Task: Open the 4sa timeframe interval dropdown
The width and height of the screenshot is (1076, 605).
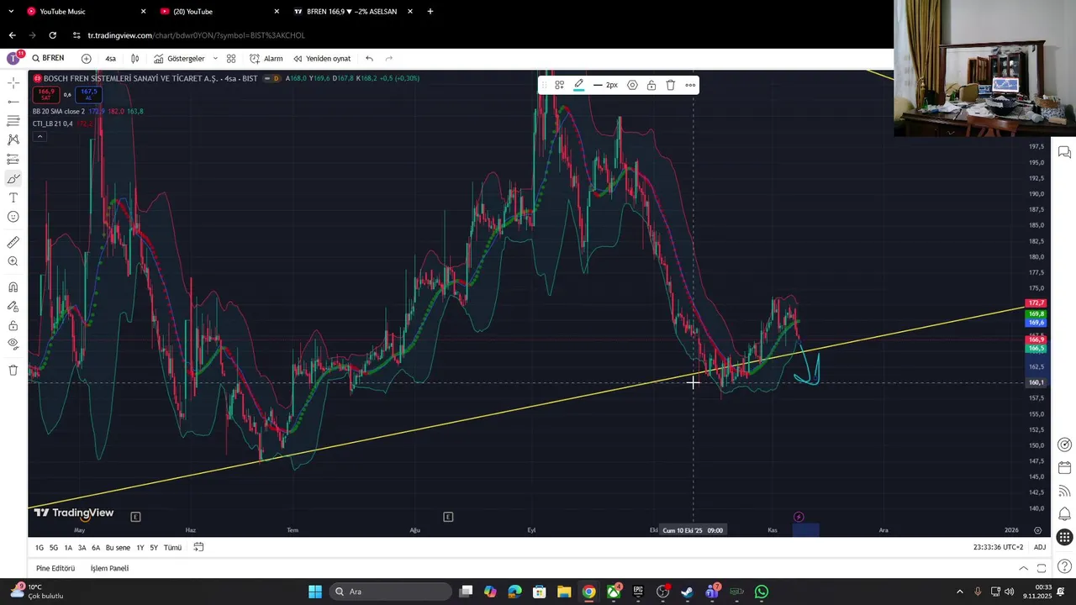Action: [x=111, y=59]
